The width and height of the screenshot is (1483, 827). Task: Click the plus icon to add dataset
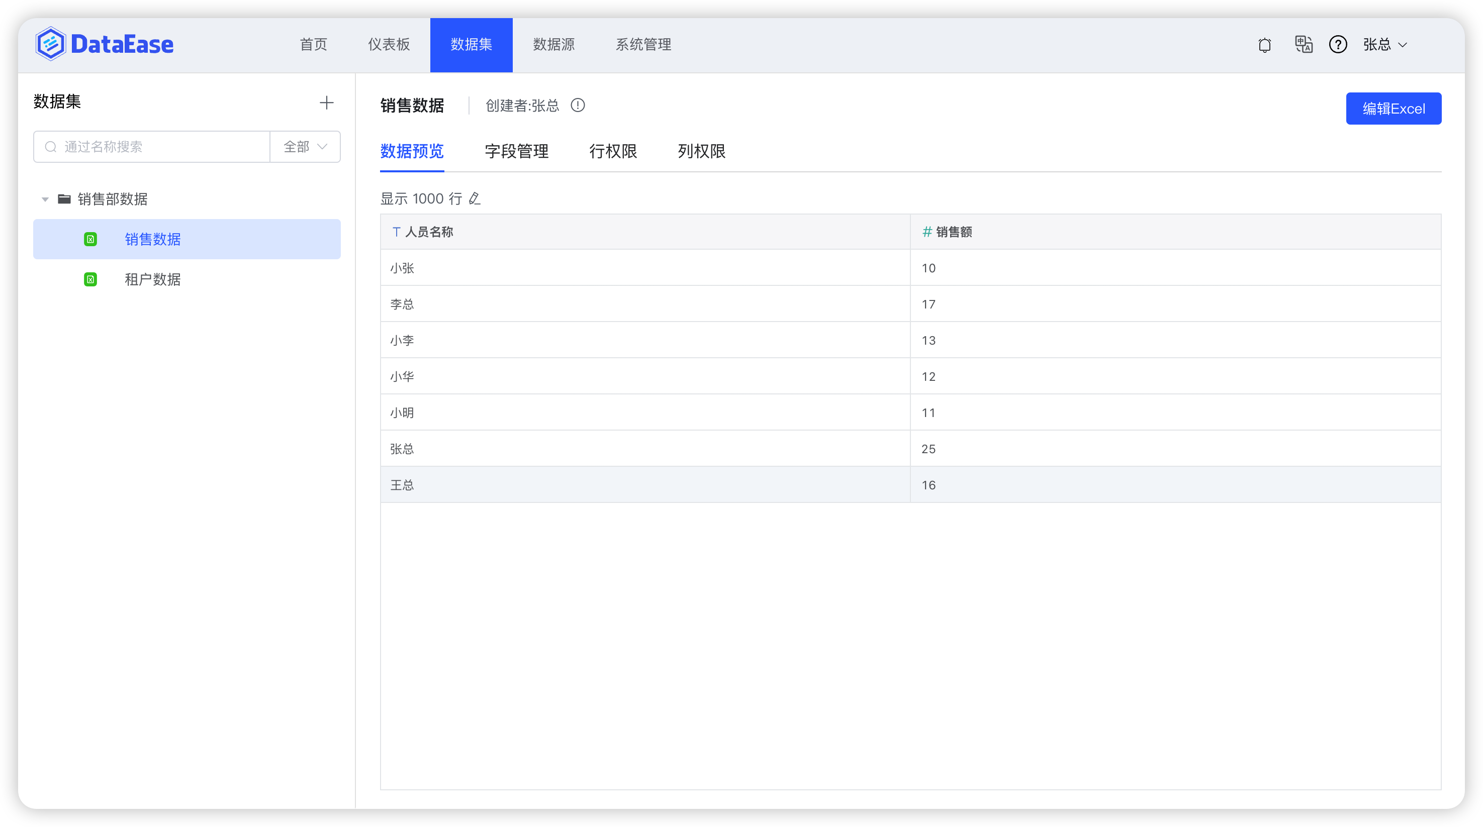(x=326, y=102)
